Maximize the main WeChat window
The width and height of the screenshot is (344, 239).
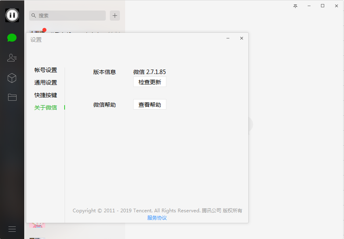pos(323,6)
